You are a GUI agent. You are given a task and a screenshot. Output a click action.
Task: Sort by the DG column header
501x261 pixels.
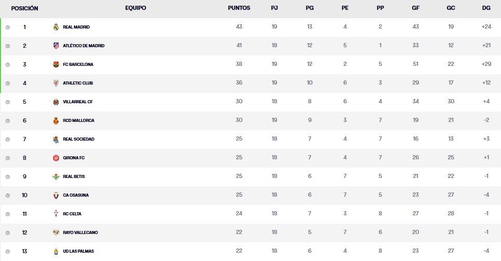tap(486, 8)
